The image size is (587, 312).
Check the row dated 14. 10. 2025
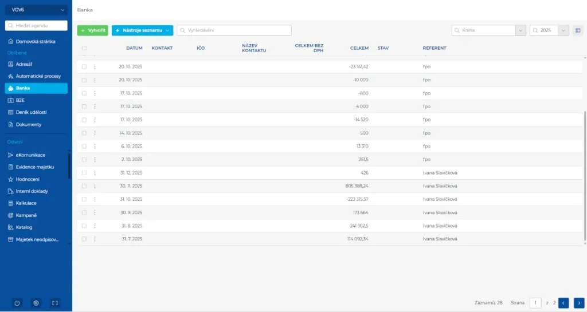(84, 133)
